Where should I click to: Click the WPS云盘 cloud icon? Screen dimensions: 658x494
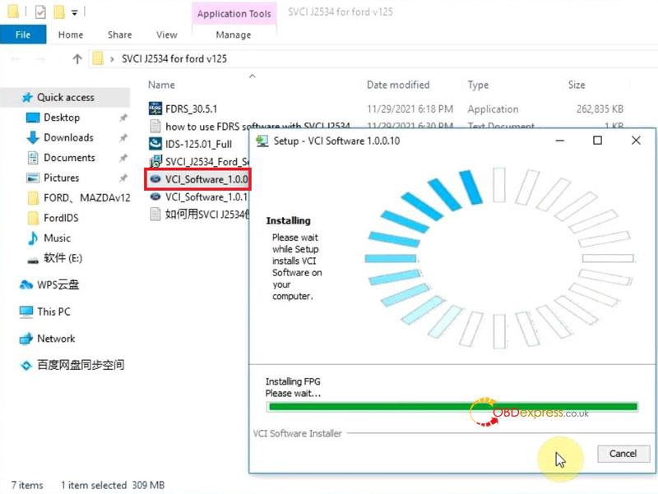point(26,284)
